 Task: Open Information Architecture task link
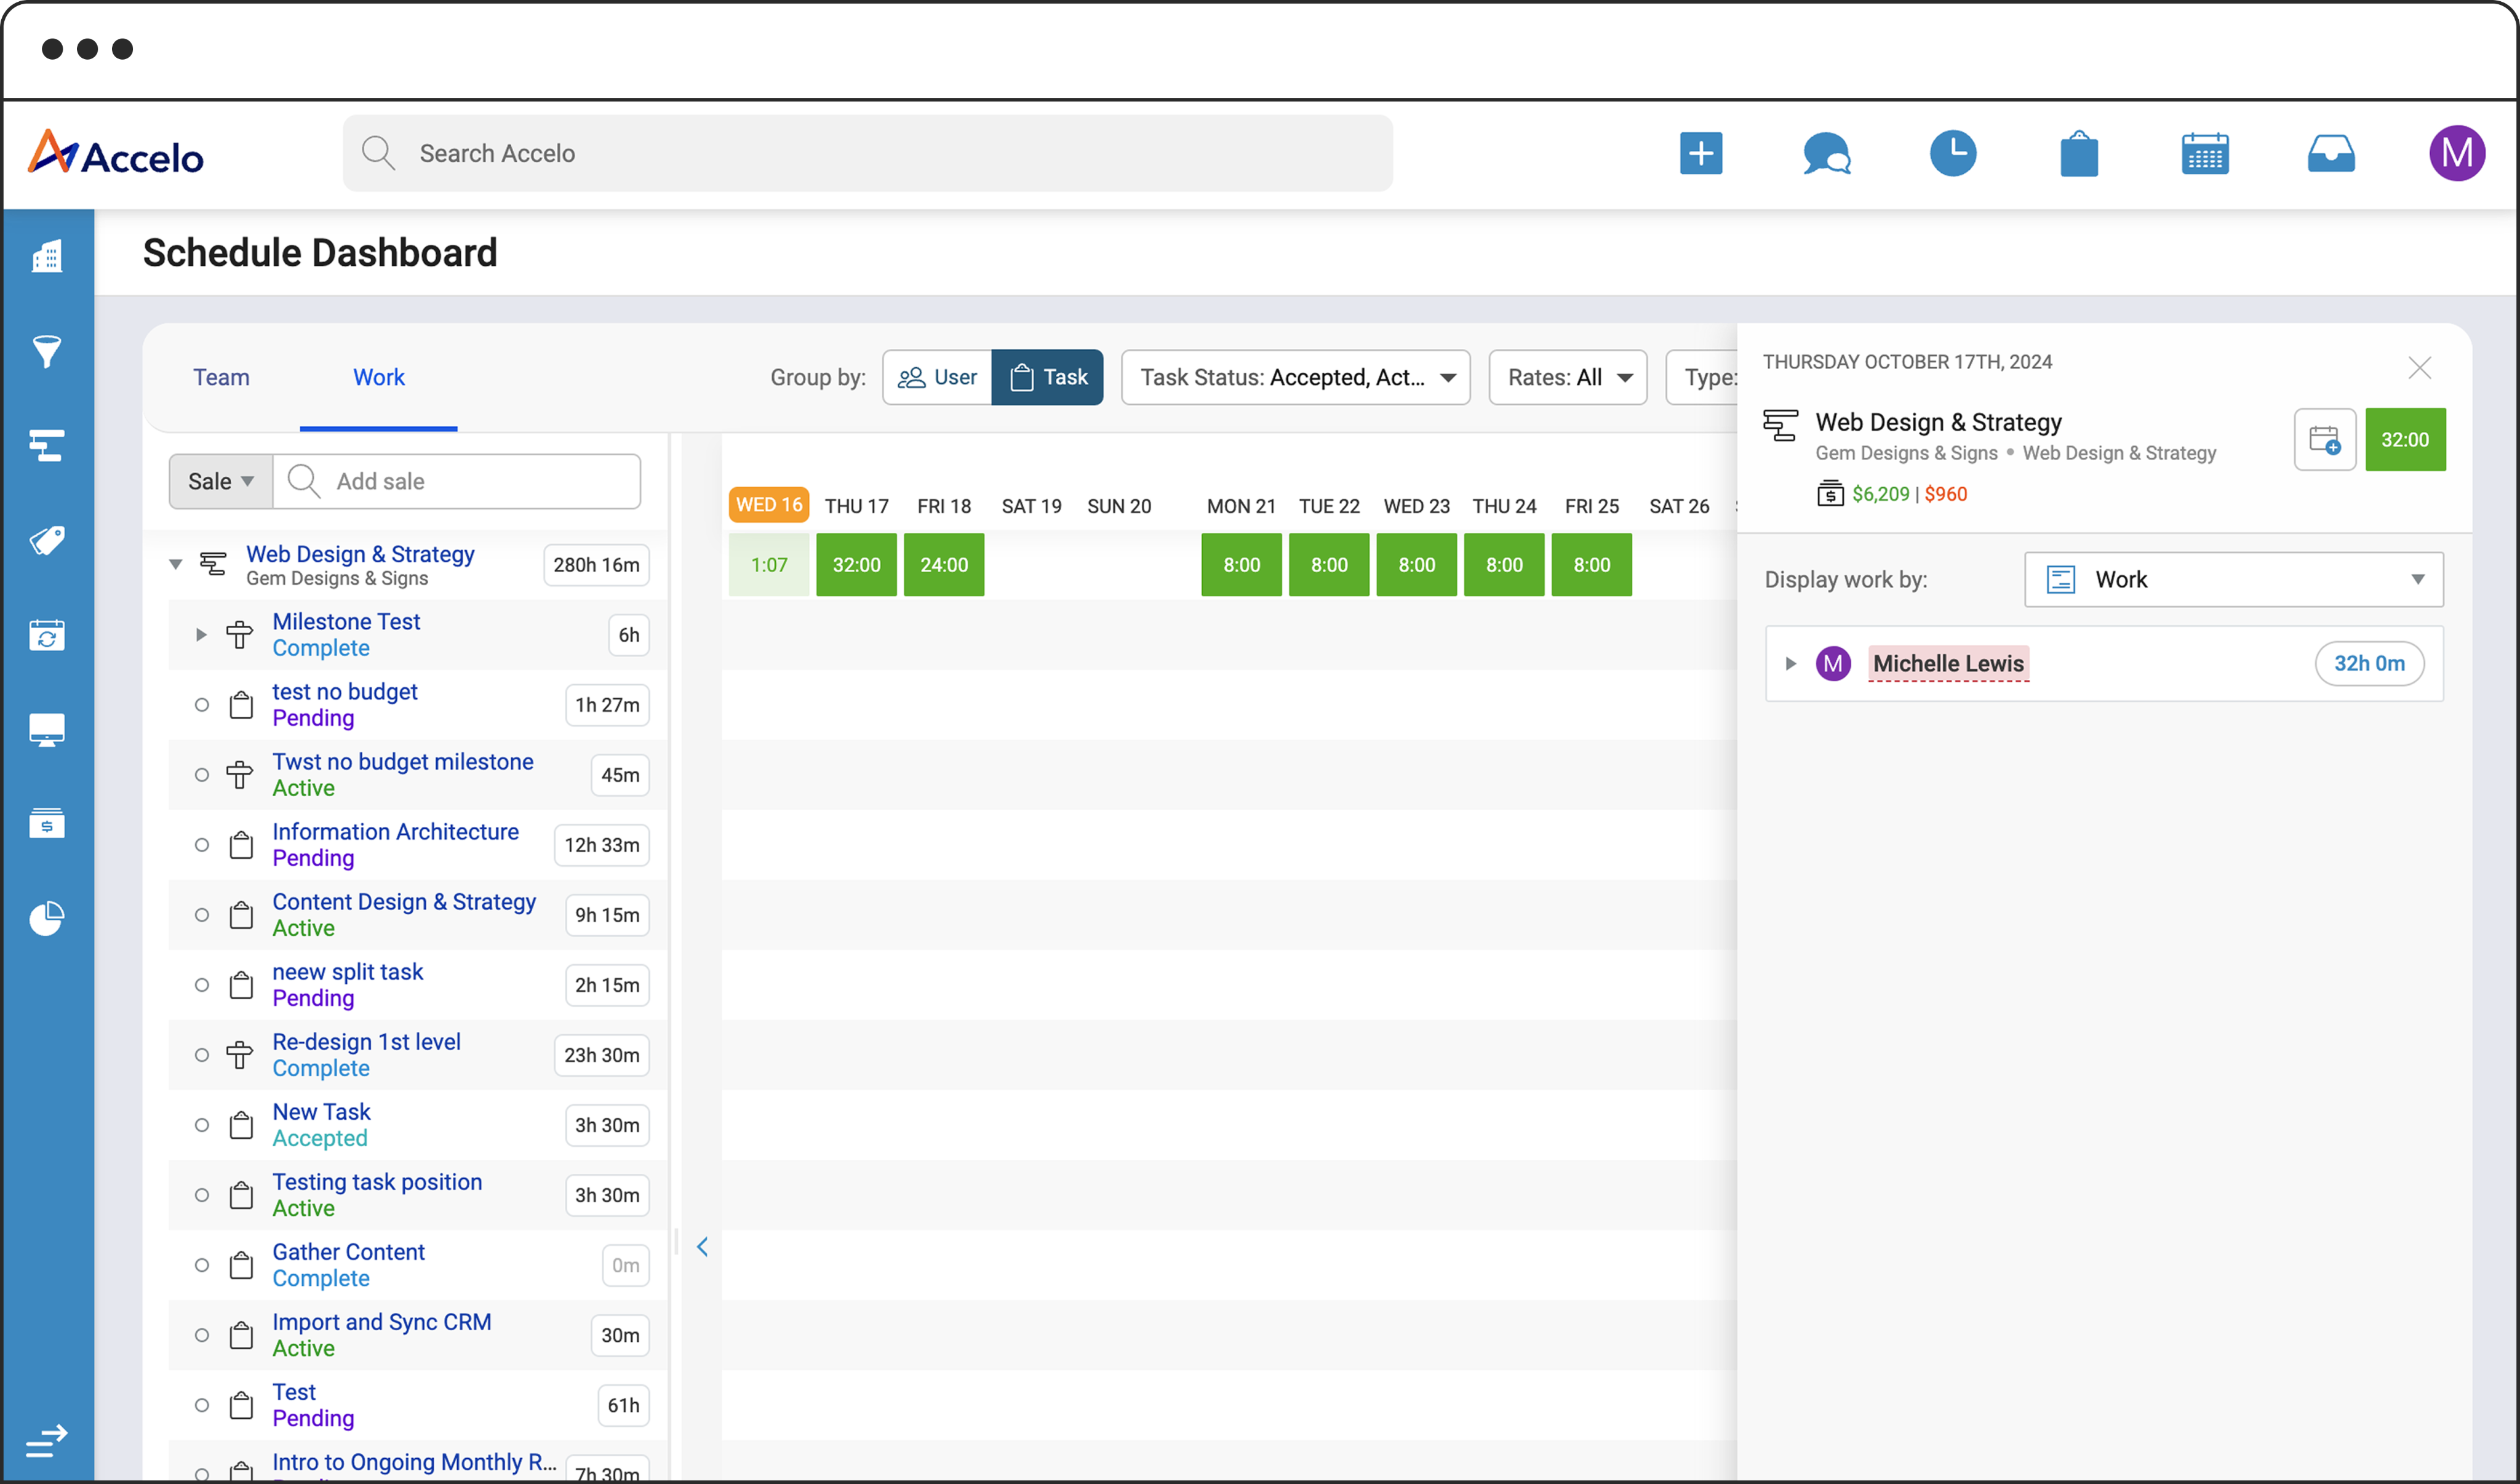pyautogui.click(x=395, y=832)
